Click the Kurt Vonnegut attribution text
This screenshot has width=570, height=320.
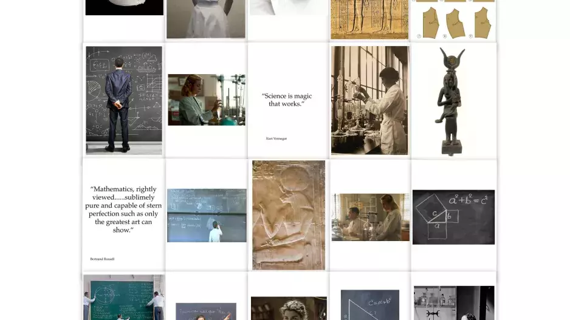click(276, 138)
